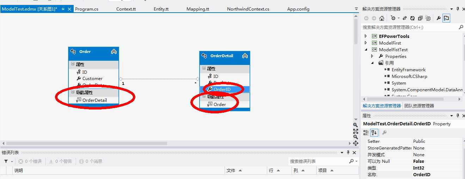Viewport: 465px width, 179px height.
Task: Toggle the 0 messages filter button
Action: click(91, 161)
